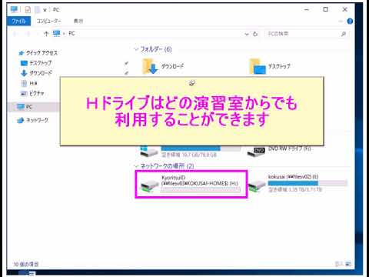
Task: Click the KyoritsuID KOKUSAI-HOME$ drive label
Action: click(x=200, y=180)
